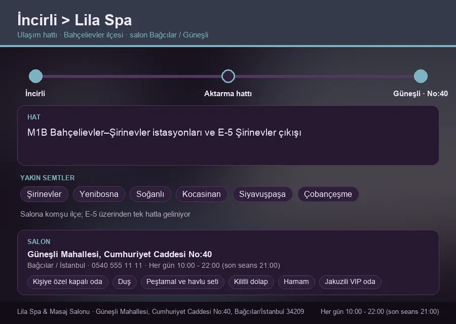Click the İncirli label under the timeline
The height and width of the screenshot is (324, 456).
tap(35, 94)
